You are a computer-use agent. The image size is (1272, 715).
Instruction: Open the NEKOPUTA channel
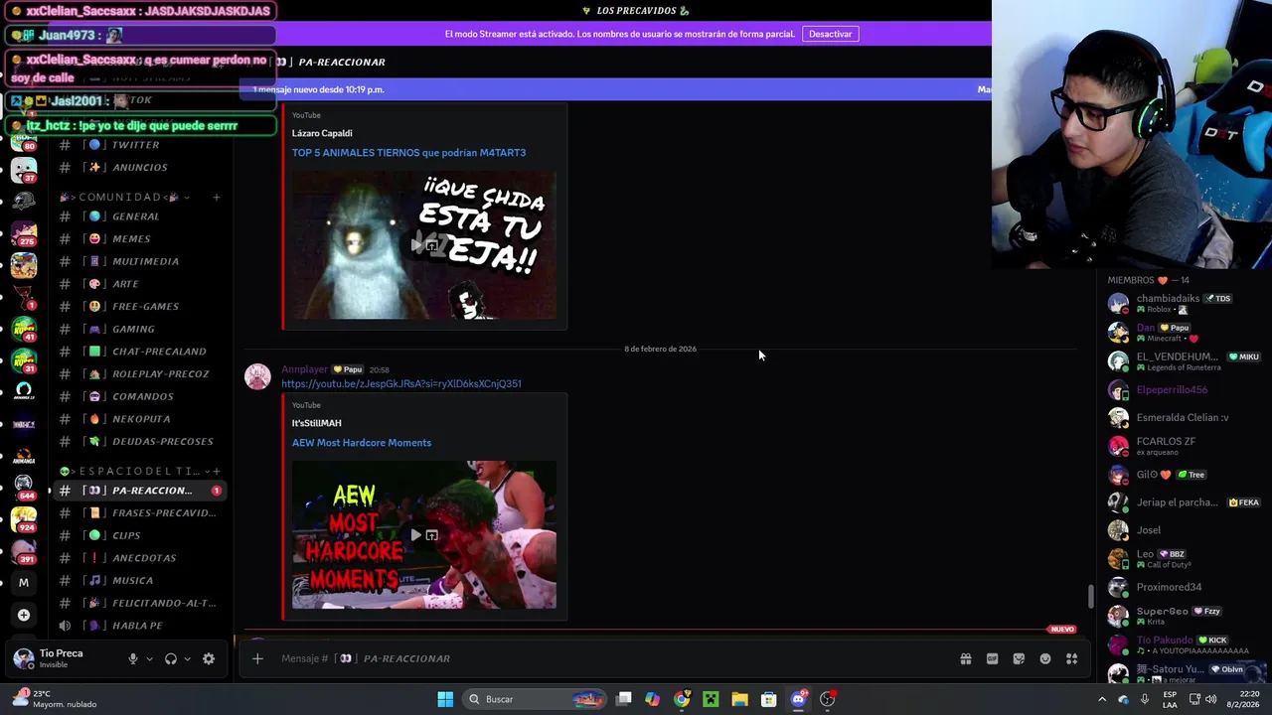point(137,419)
